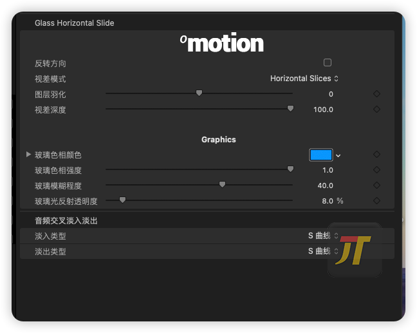Image resolution: width=417 pixels, height=333 pixels.
Task: Add keyframe for 图层羽化
Action: tap(376, 93)
